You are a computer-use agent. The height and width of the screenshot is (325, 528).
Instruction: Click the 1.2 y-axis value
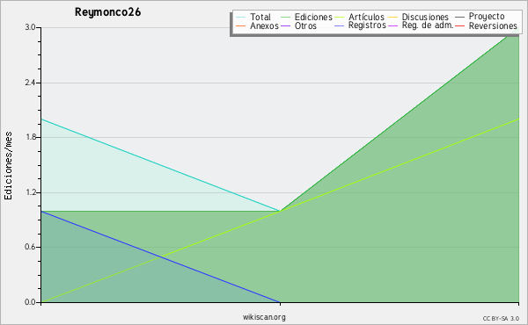click(30, 192)
